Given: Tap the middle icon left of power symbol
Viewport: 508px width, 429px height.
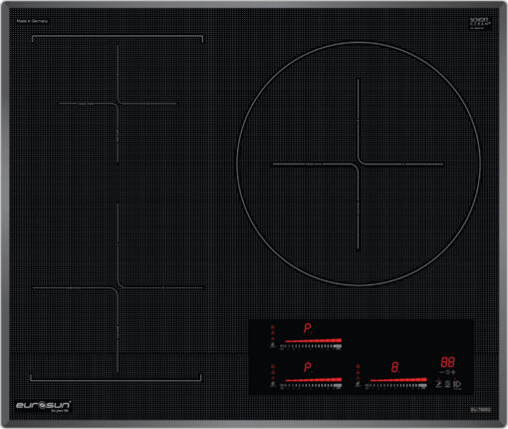Looking at the screenshot, I should point(447,384).
